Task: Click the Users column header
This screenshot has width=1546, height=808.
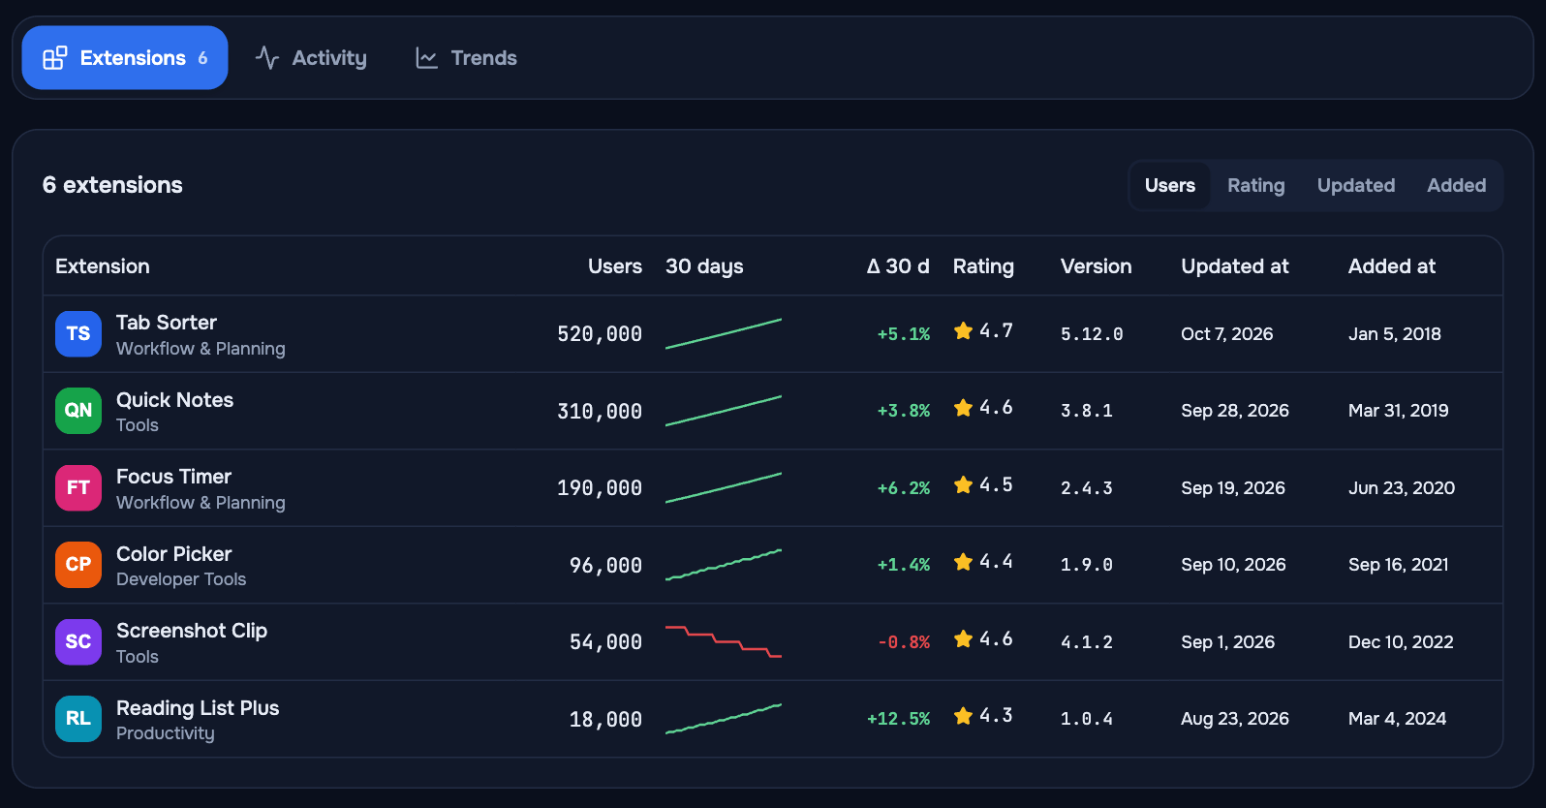Action: [x=615, y=266]
